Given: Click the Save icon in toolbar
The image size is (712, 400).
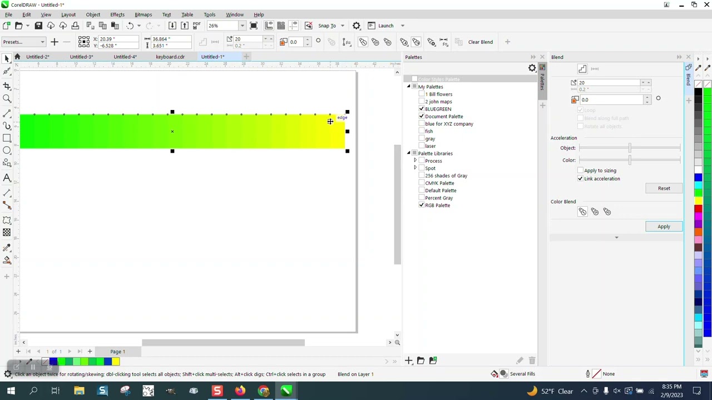Looking at the screenshot, I should point(38,26).
